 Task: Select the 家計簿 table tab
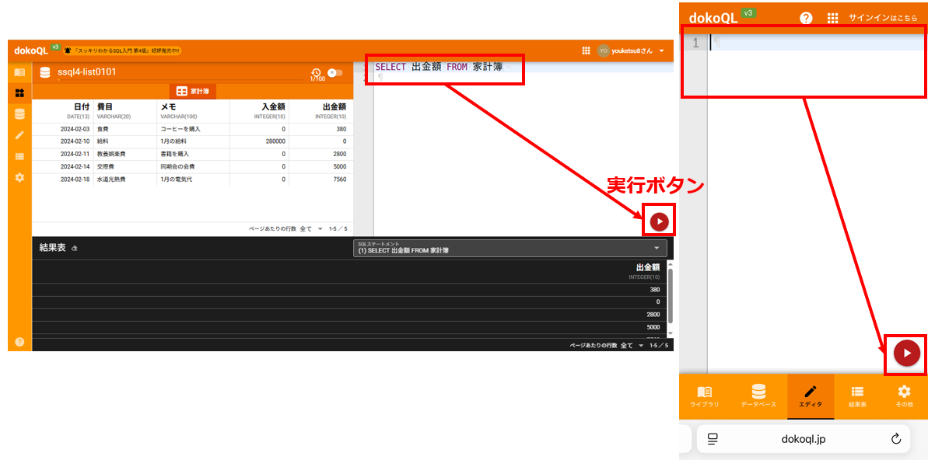pos(193,91)
